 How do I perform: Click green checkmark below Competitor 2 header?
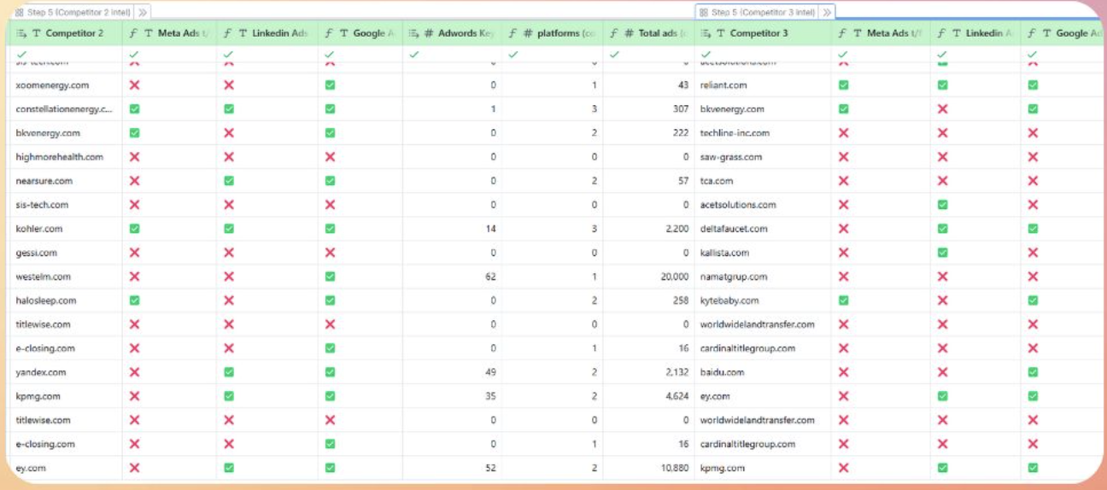click(x=21, y=55)
